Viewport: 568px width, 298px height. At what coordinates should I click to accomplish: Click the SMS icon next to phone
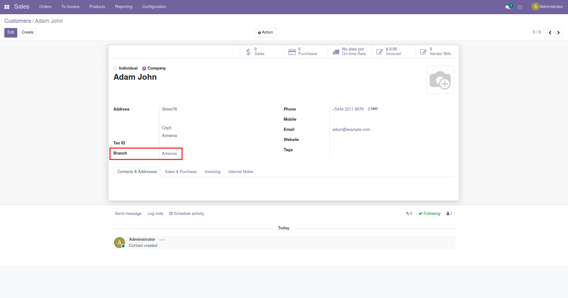[373, 109]
